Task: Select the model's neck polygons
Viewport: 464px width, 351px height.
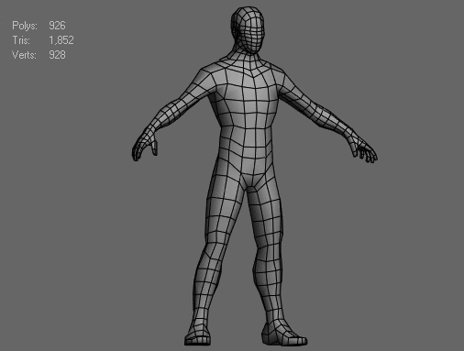Action: [x=248, y=55]
